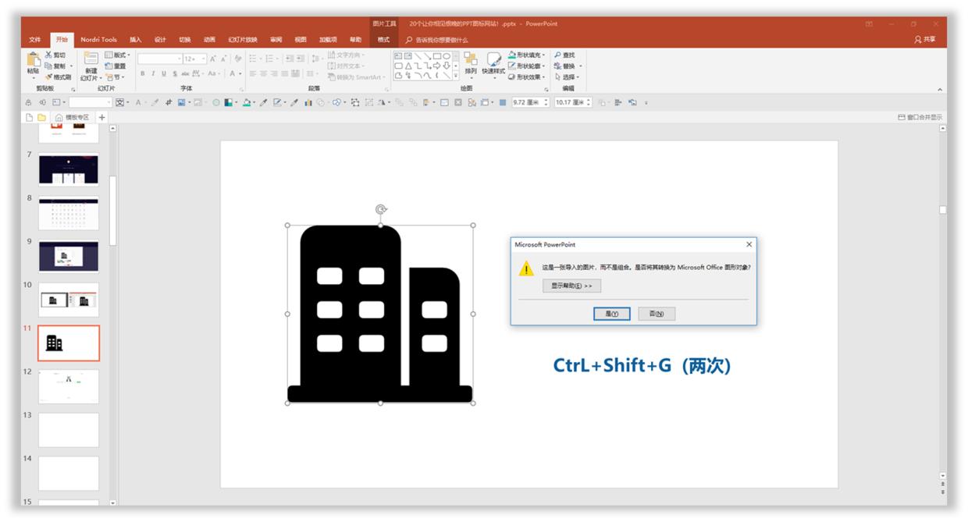Switch to the Insert (插入) ribbon tab

click(136, 39)
